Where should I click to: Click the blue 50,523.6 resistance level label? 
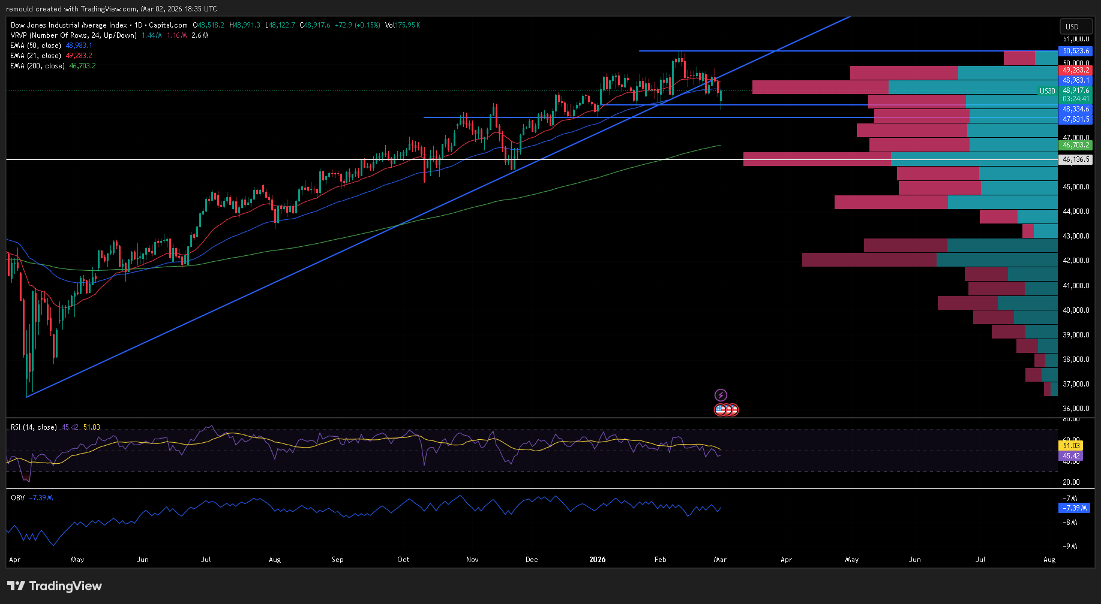(x=1076, y=51)
